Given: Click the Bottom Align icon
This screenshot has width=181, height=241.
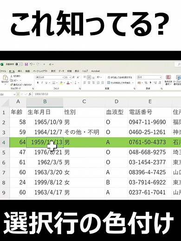Looking at the screenshot, I should pos(93,77).
